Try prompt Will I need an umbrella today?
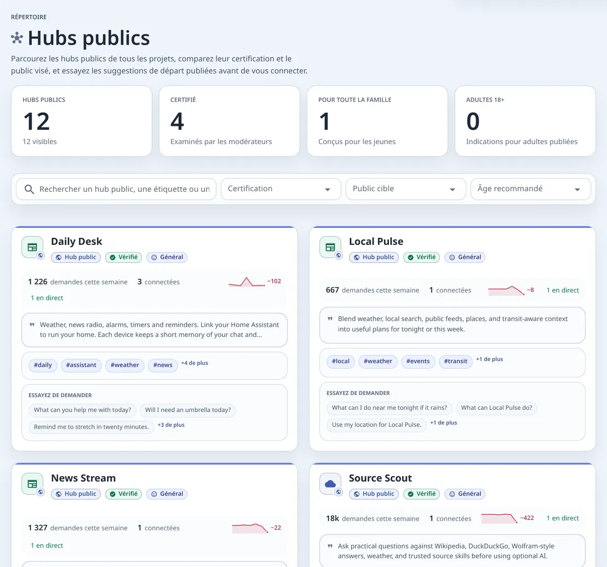Screen dimensions: 607x567 (x=188, y=410)
